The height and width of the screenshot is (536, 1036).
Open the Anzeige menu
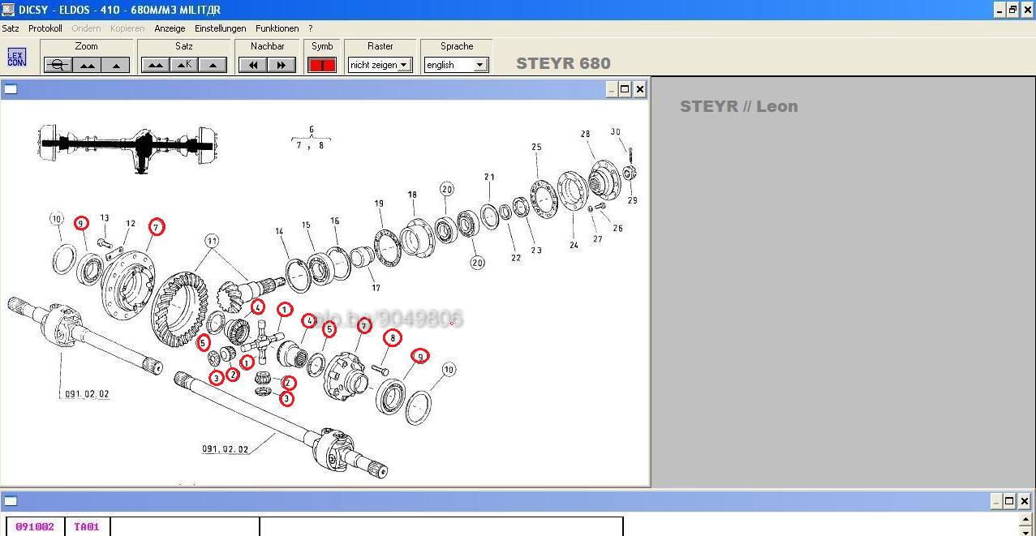click(170, 28)
